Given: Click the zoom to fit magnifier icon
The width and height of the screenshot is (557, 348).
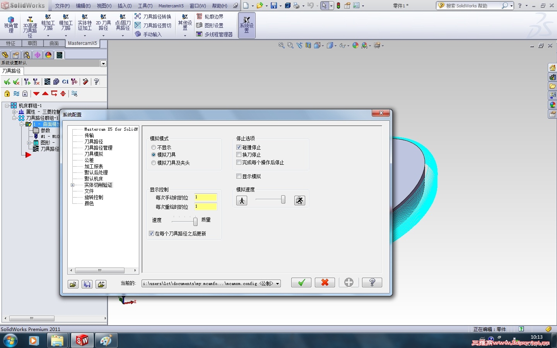Looking at the screenshot, I should point(282,46).
